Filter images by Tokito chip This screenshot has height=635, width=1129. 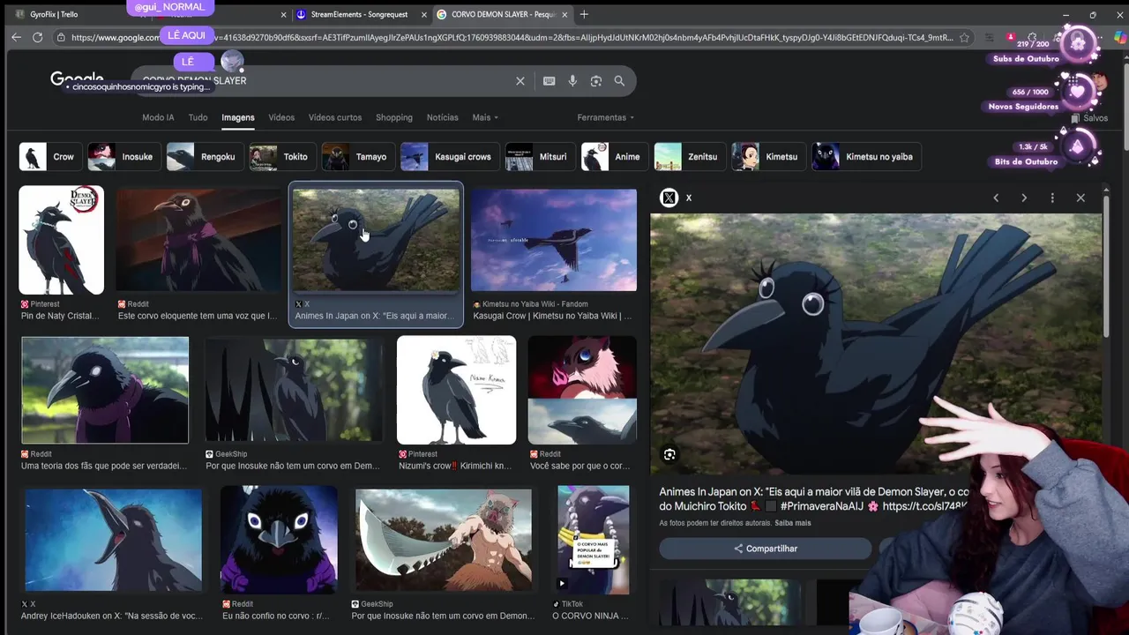pos(282,157)
